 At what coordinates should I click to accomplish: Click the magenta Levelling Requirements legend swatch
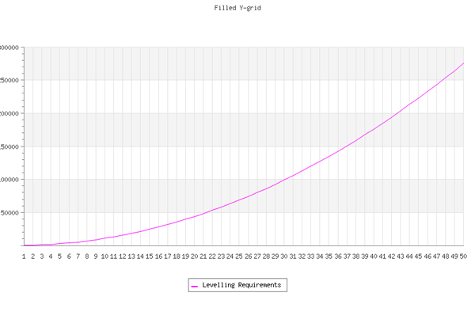[x=195, y=285]
